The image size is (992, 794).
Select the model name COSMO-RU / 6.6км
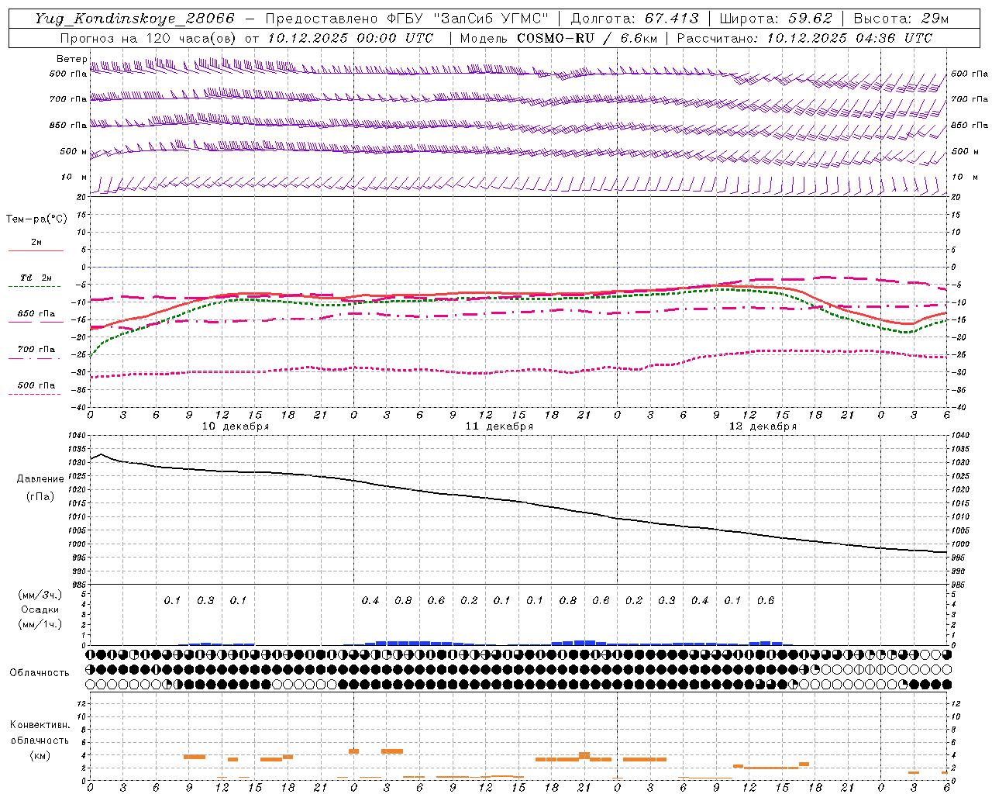[586, 38]
